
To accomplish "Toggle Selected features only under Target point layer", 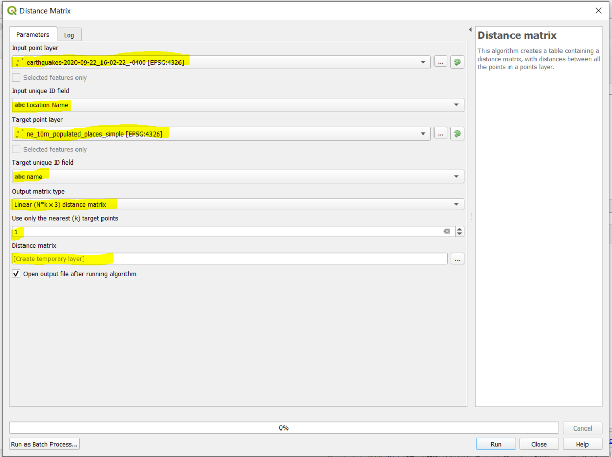I will pos(16,149).
